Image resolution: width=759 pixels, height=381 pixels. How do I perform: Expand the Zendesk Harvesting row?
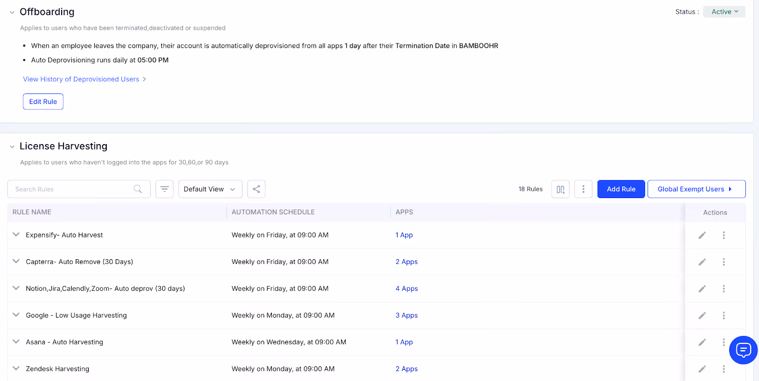pyautogui.click(x=16, y=368)
